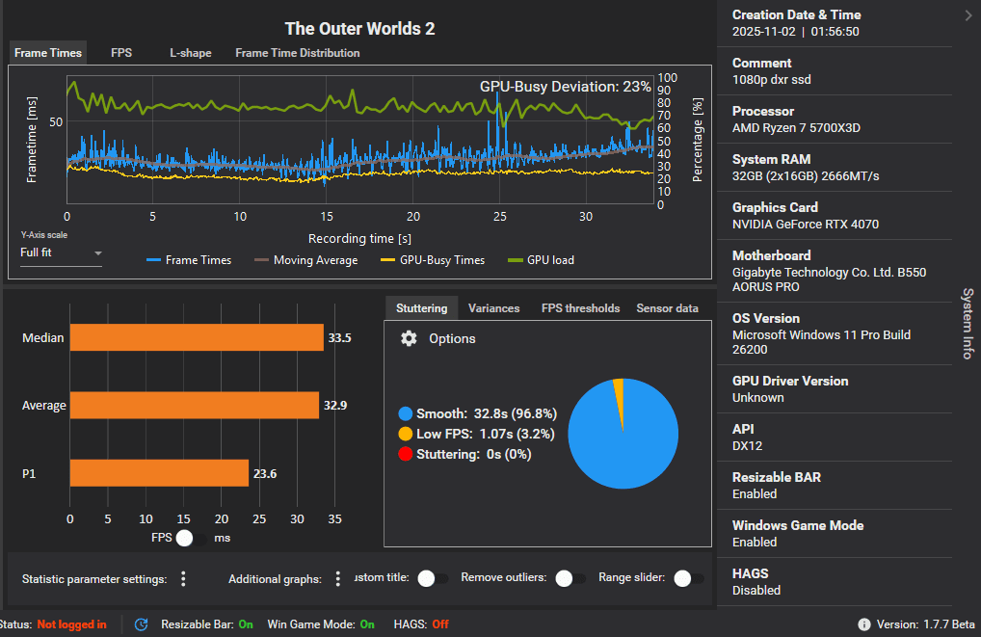Click 'The Outer Worlds 2' chart title
Screen dimensions: 981x637
click(x=359, y=29)
